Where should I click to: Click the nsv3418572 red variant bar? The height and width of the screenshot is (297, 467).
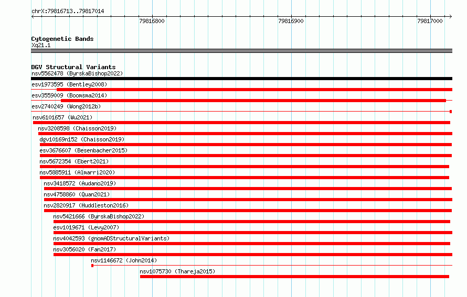[x=248, y=189]
